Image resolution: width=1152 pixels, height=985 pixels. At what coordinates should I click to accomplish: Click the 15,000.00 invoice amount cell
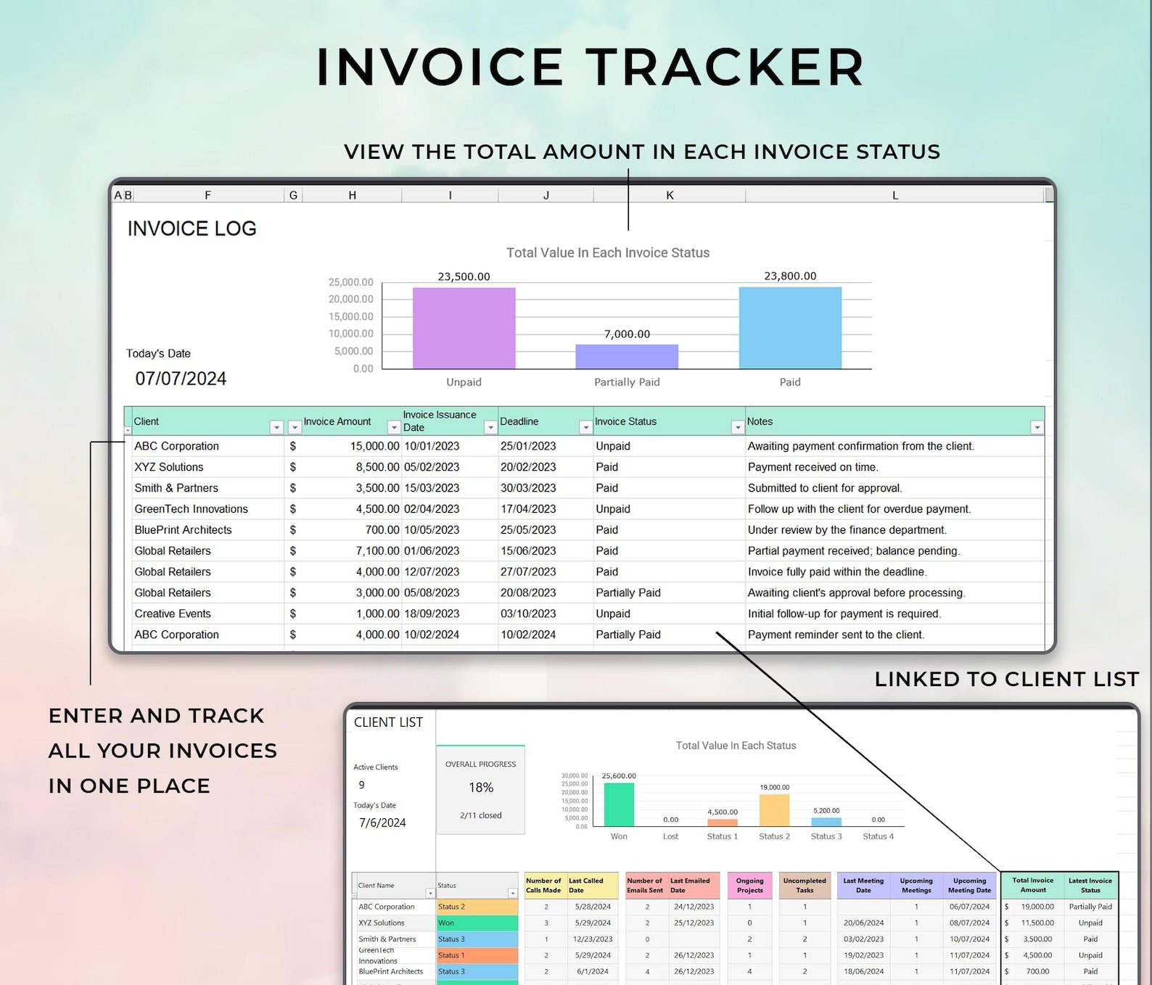[x=374, y=446]
